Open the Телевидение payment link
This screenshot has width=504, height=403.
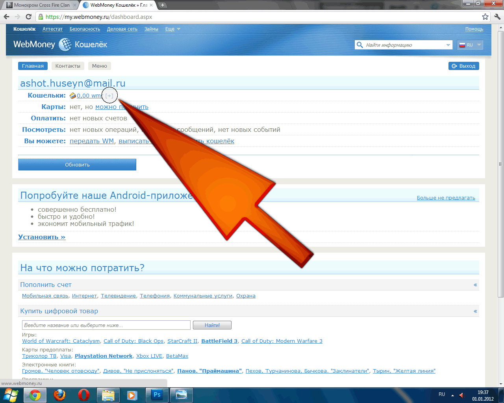point(118,296)
